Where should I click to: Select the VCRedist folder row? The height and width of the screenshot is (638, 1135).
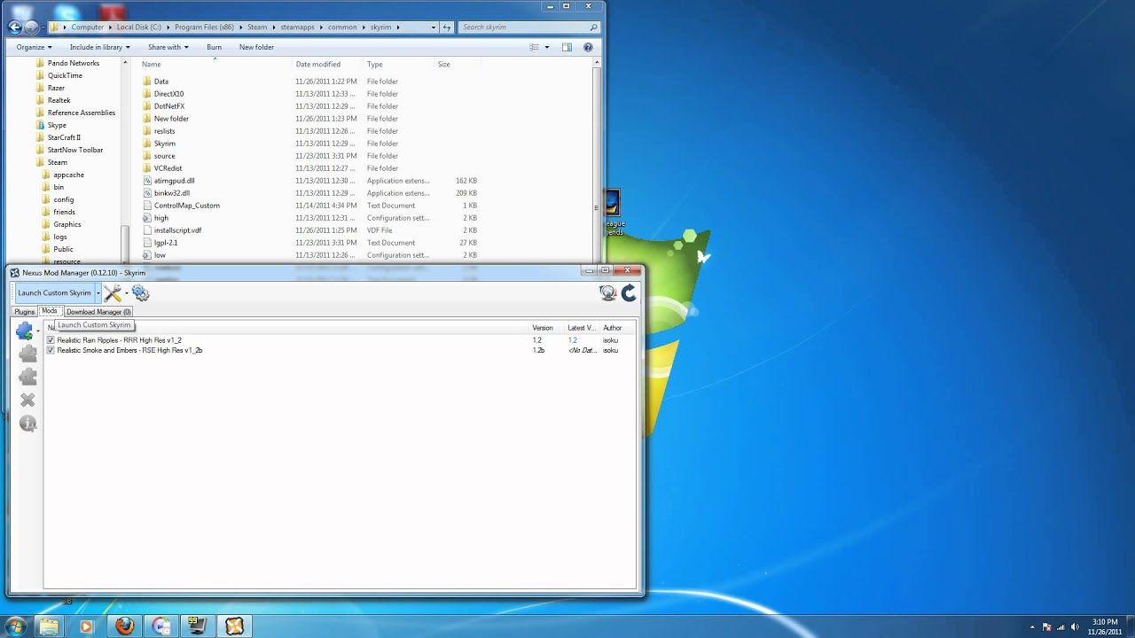[310, 168]
